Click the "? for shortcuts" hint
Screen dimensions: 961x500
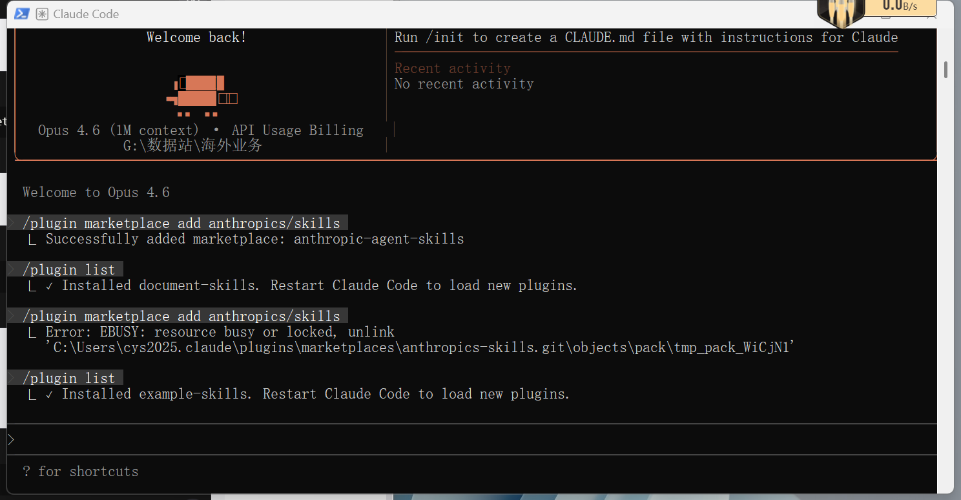pos(80,472)
